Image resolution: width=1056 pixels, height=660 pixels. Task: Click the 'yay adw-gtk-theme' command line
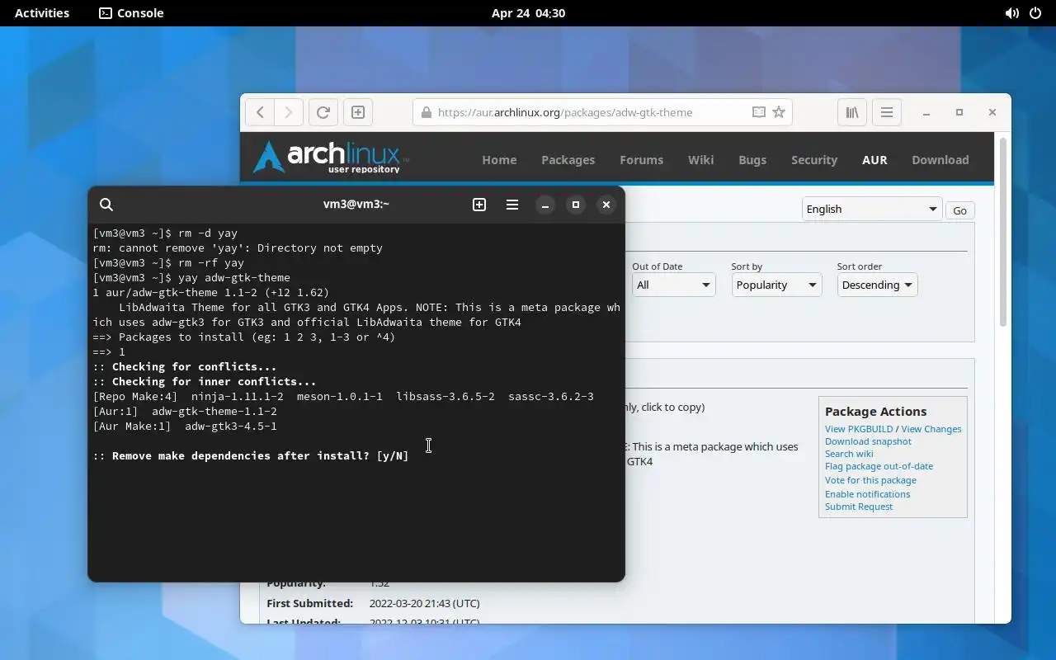click(x=191, y=277)
